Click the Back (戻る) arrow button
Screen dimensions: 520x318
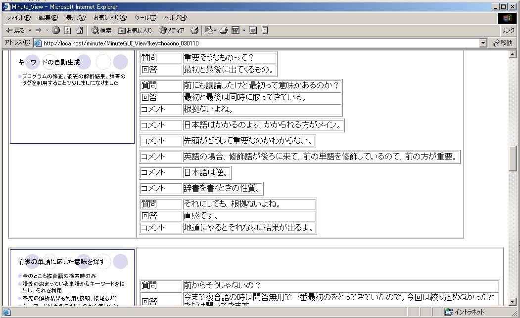pyautogui.click(x=15, y=31)
